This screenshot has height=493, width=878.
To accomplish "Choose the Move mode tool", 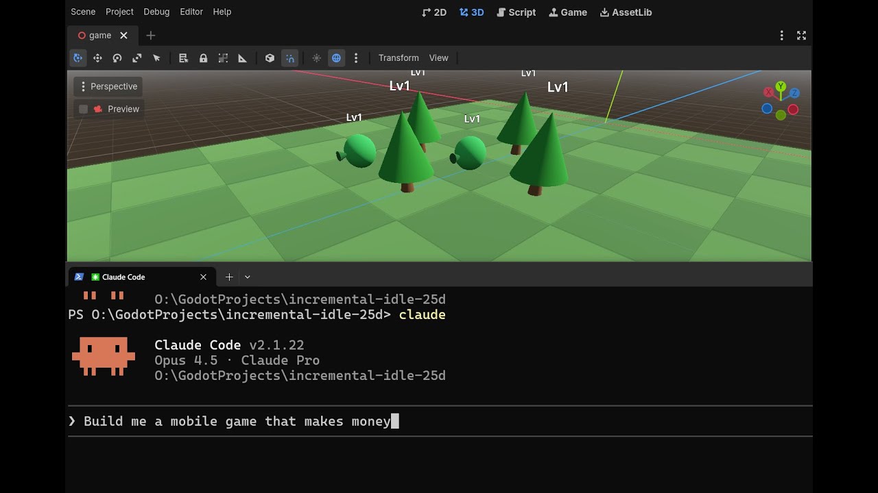I will 97,58.
